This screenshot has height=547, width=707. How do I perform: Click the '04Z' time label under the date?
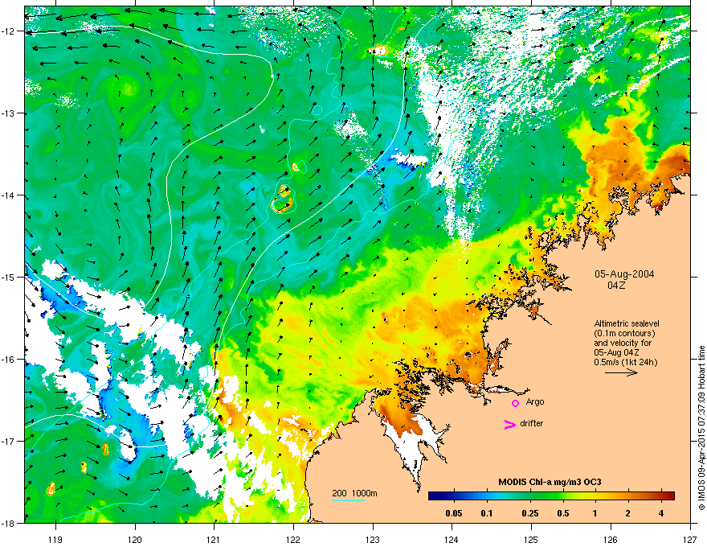click(x=616, y=286)
